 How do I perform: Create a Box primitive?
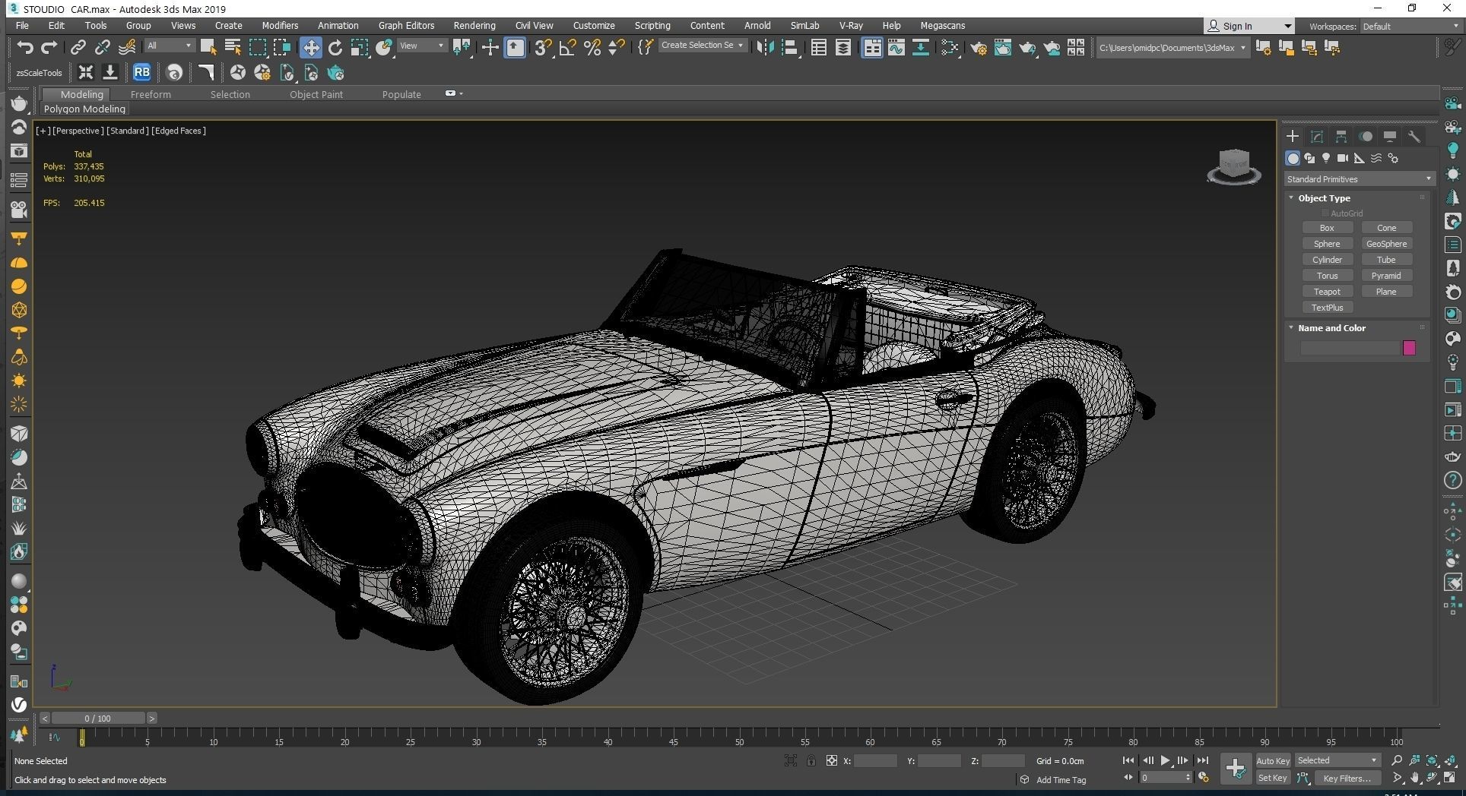[x=1327, y=228]
